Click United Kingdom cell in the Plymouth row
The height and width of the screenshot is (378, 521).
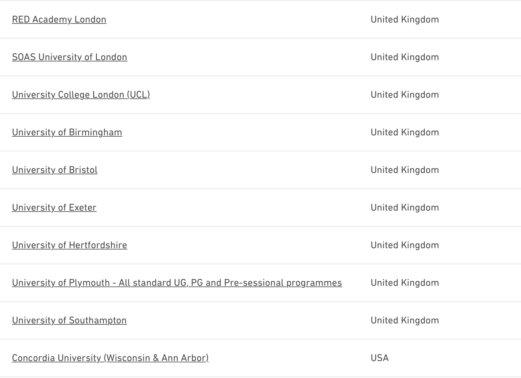pyautogui.click(x=404, y=283)
